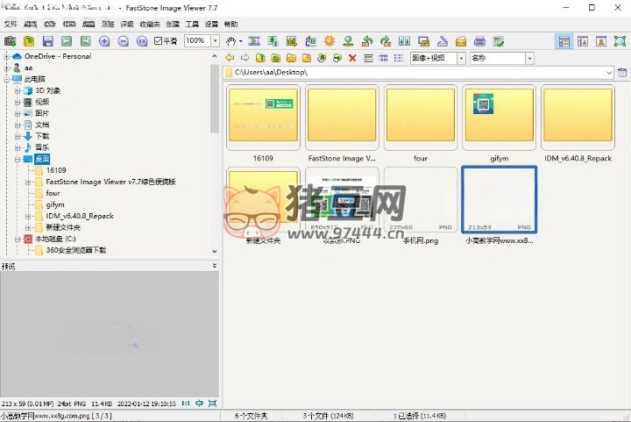The height and width of the screenshot is (422, 631).
Task: Toggle 1:1 actual size in preview bar
Action: (185, 403)
